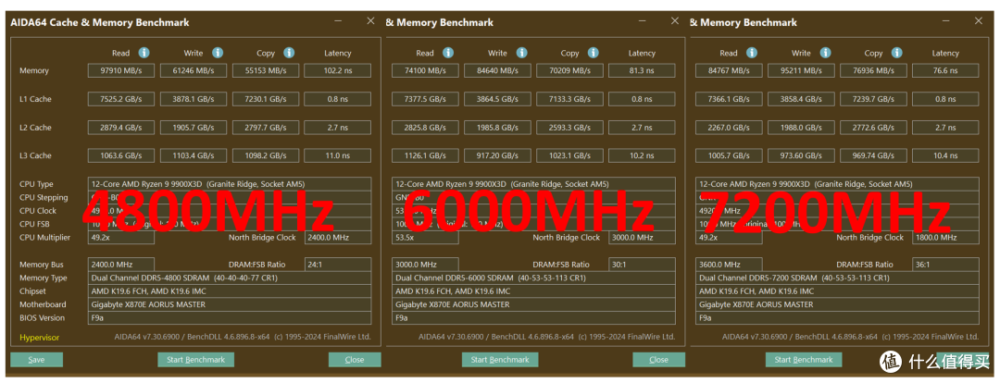Screen dimensions: 1000x383
Task: Open the Copy info icon in the DDR5-6000 window
Action: [x=594, y=53]
